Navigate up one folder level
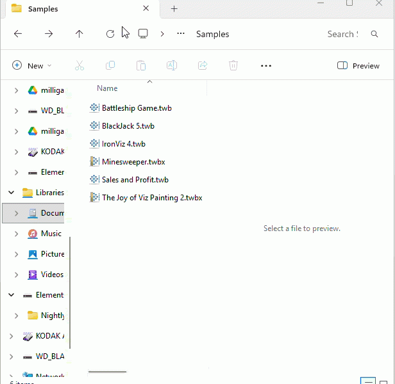Image resolution: width=395 pixels, height=384 pixels. click(x=79, y=34)
